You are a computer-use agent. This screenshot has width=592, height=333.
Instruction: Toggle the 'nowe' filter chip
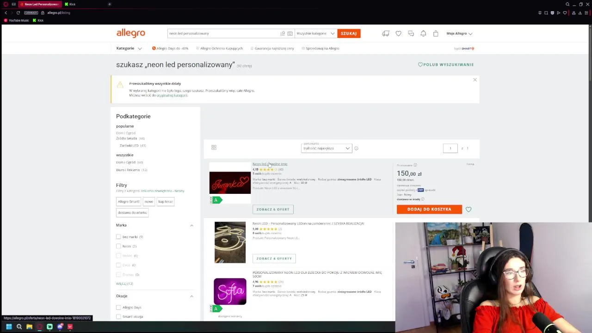148,202
